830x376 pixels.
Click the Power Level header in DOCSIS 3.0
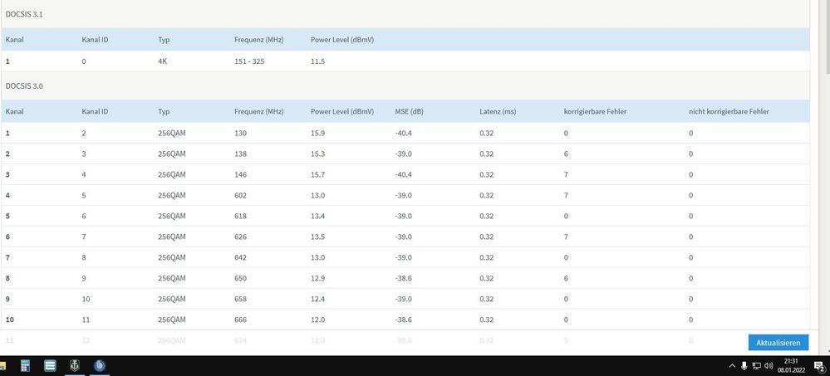[342, 111]
